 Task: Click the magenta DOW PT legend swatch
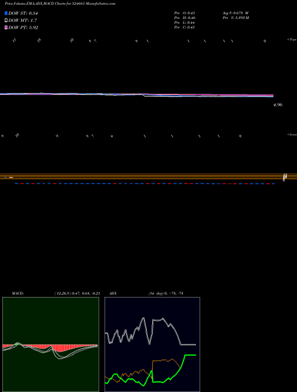pyautogui.click(x=6, y=27)
